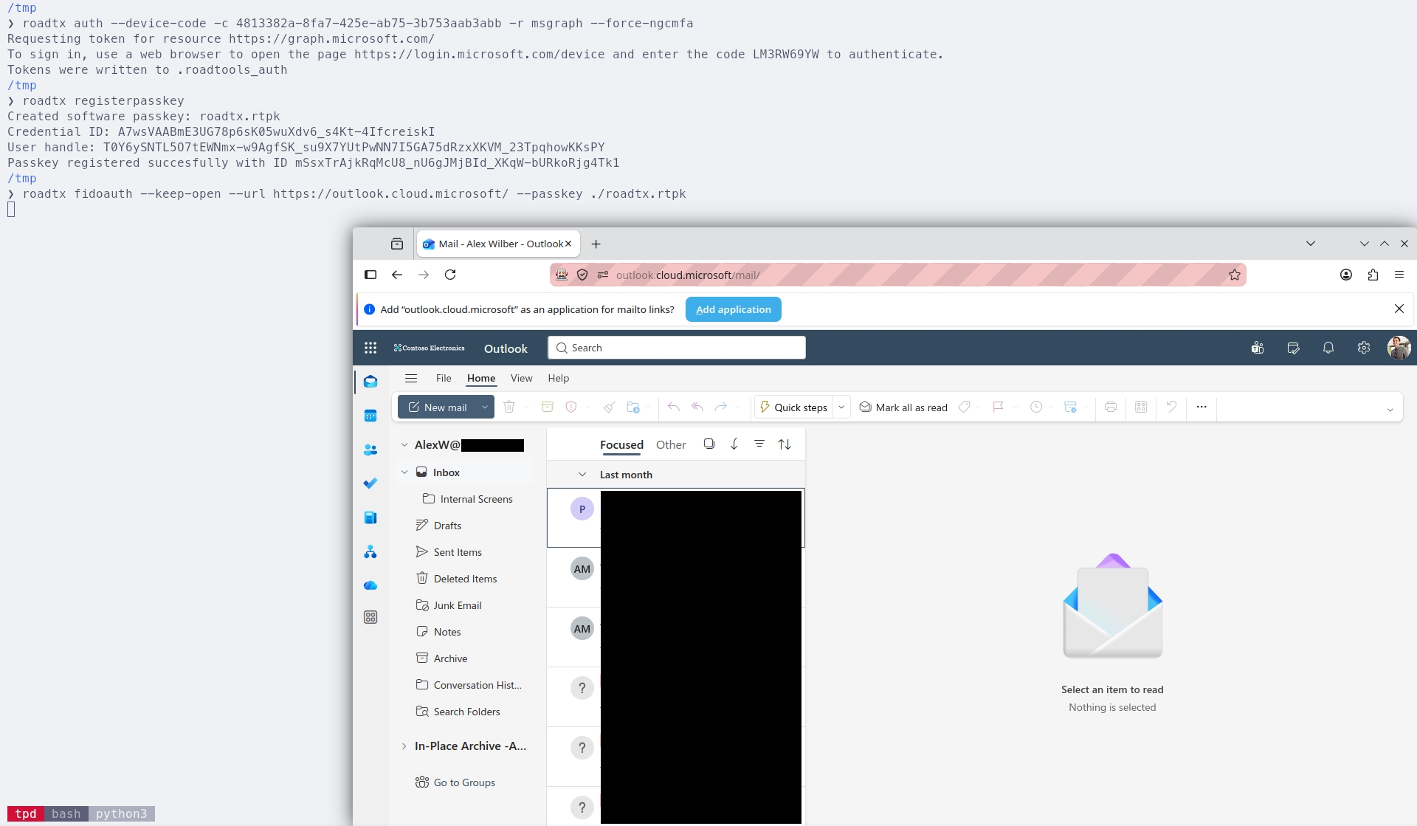
Task: Select the Mail - Alex Wilber browser tab
Action: 498,244
